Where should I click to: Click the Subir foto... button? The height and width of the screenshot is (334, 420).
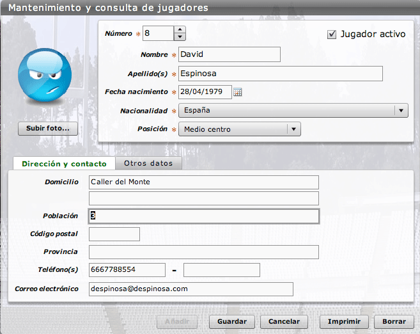pyautogui.click(x=48, y=129)
